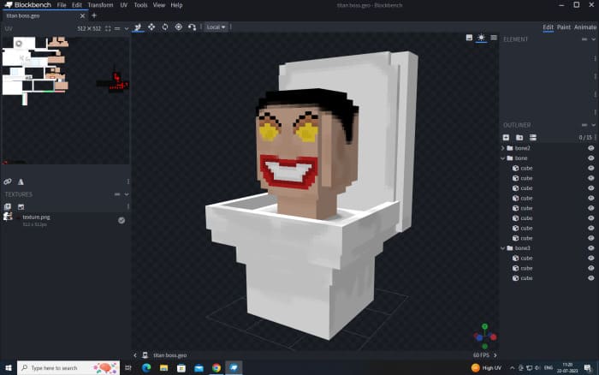Switch to the Animate mode tab
This screenshot has height=375, width=599.
coord(585,27)
